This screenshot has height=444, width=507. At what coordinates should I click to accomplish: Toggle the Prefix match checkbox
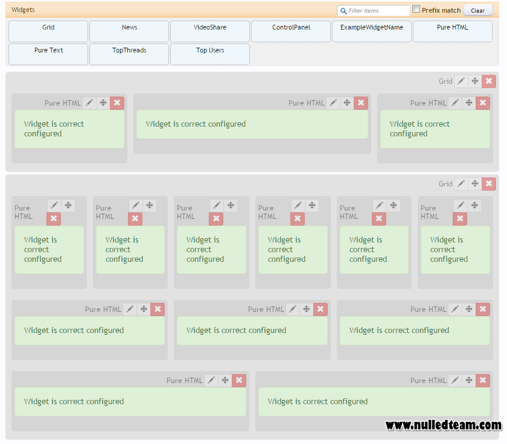click(416, 9)
